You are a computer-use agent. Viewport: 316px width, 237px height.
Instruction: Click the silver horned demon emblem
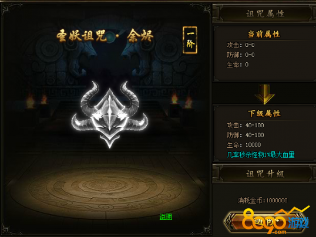coord(110,115)
